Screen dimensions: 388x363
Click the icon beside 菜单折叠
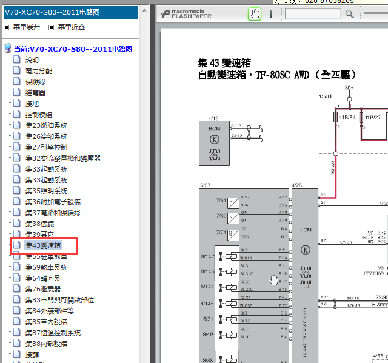[51, 27]
